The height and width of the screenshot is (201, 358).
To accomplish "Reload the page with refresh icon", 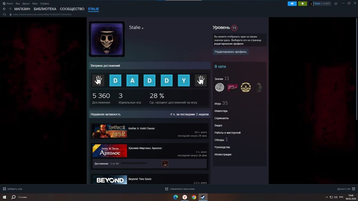I will point(4,14).
